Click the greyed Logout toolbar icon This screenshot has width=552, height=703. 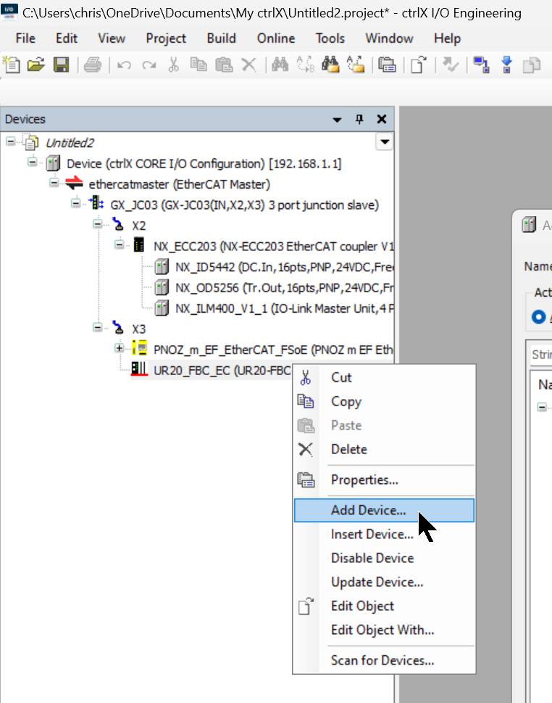pos(532,65)
